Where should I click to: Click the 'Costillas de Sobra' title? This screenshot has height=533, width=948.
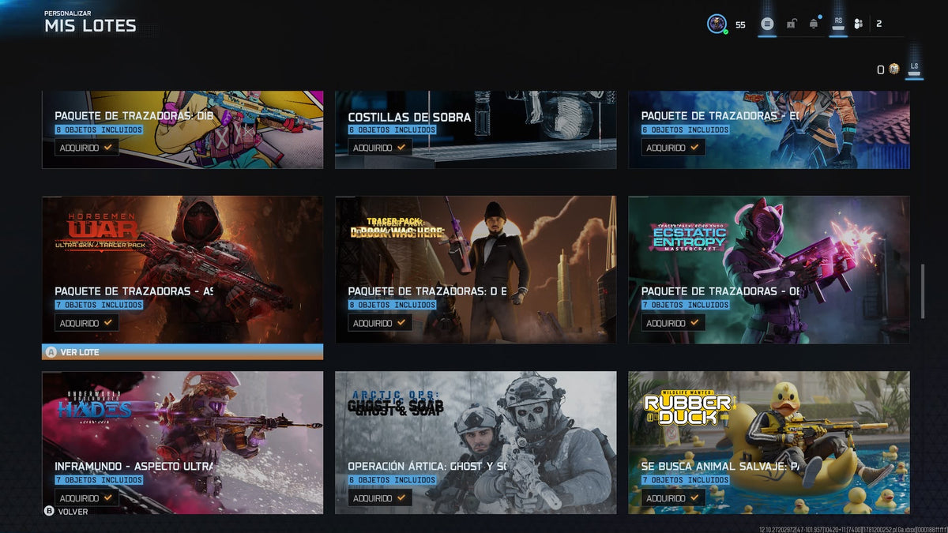(409, 117)
